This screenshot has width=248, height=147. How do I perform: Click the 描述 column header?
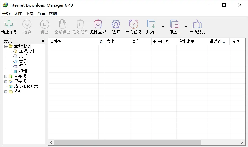pyautogui.click(x=237, y=41)
